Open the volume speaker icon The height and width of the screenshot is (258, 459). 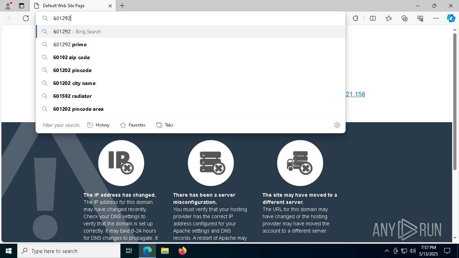tap(412, 251)
